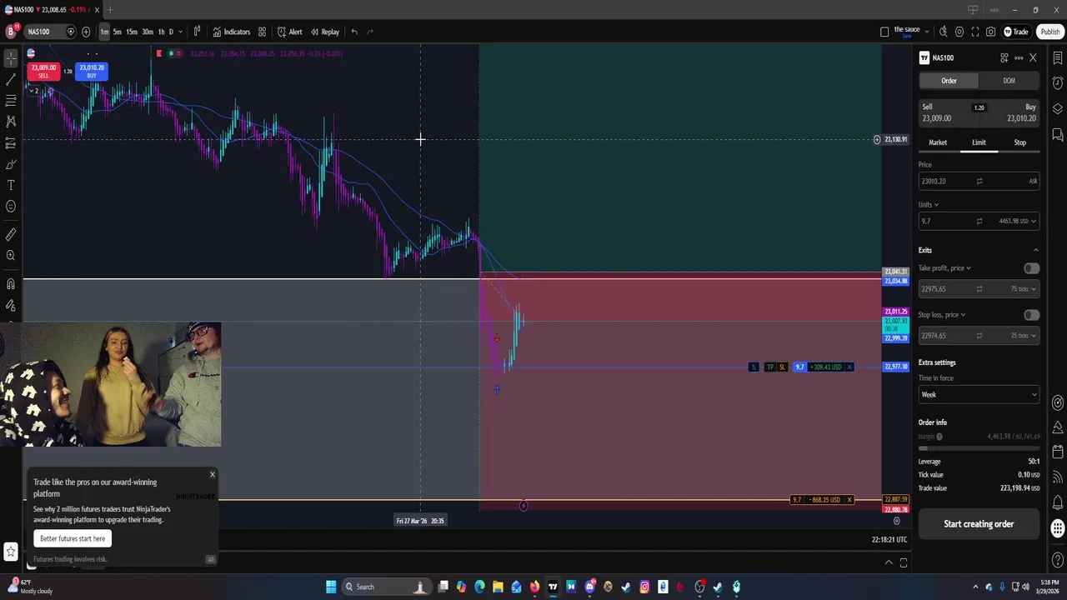This screenshot has width=1067, height=600.
Task: Click the NAS100 symbol search box
Action: pyautogui.click(x=50, y=32)
